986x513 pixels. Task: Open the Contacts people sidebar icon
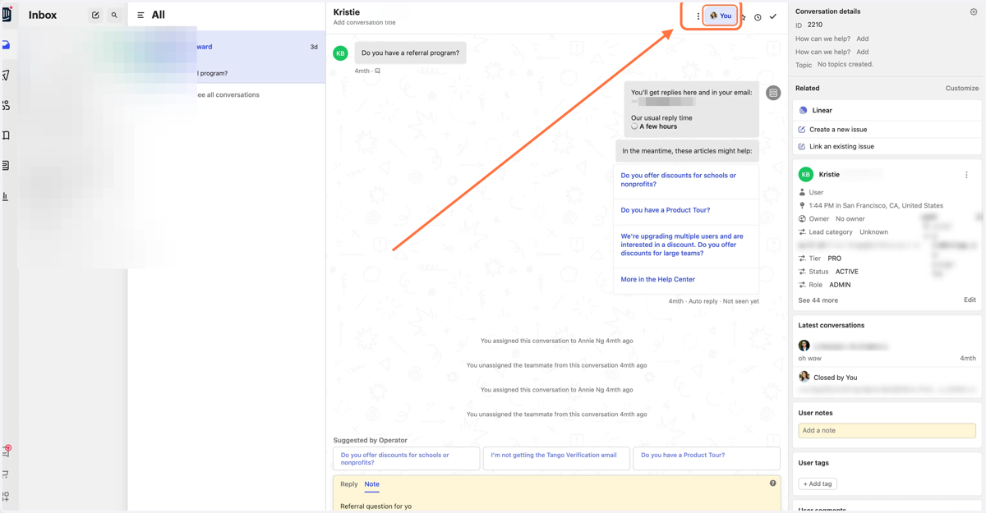pyautogui.click(x=6, y=105)
